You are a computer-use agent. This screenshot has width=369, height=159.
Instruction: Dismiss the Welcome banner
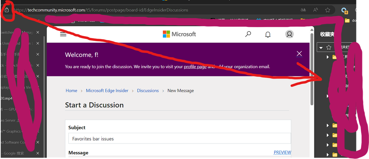(x=299, y=53)
